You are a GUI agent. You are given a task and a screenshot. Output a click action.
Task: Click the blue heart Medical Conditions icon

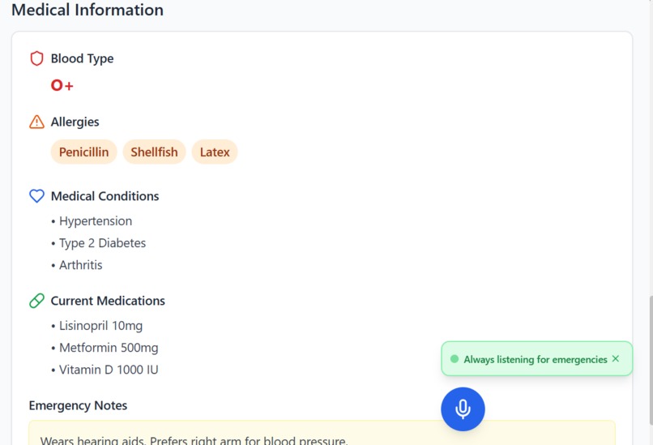point(36,196)
